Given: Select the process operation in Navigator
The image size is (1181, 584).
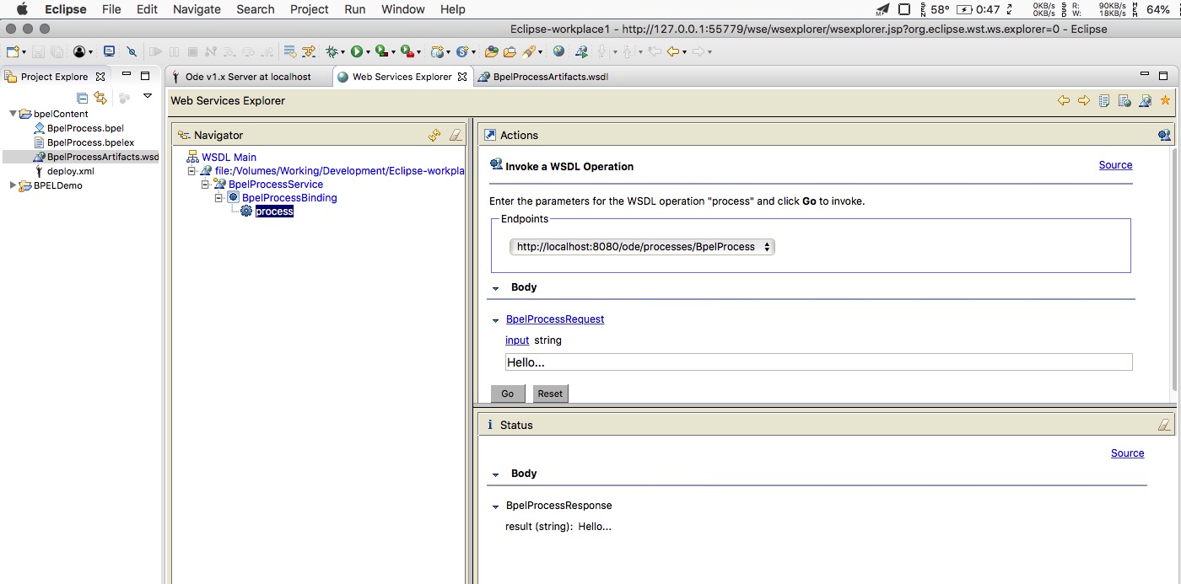Looking at the screenshot, I should [274, 212].
